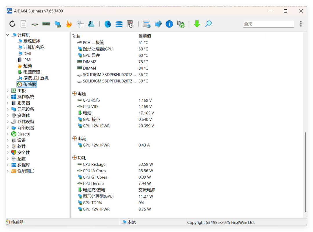This screenshot has height=232, width=313.
Task: Open the blue database stack icon
Action: coord(119,24)
